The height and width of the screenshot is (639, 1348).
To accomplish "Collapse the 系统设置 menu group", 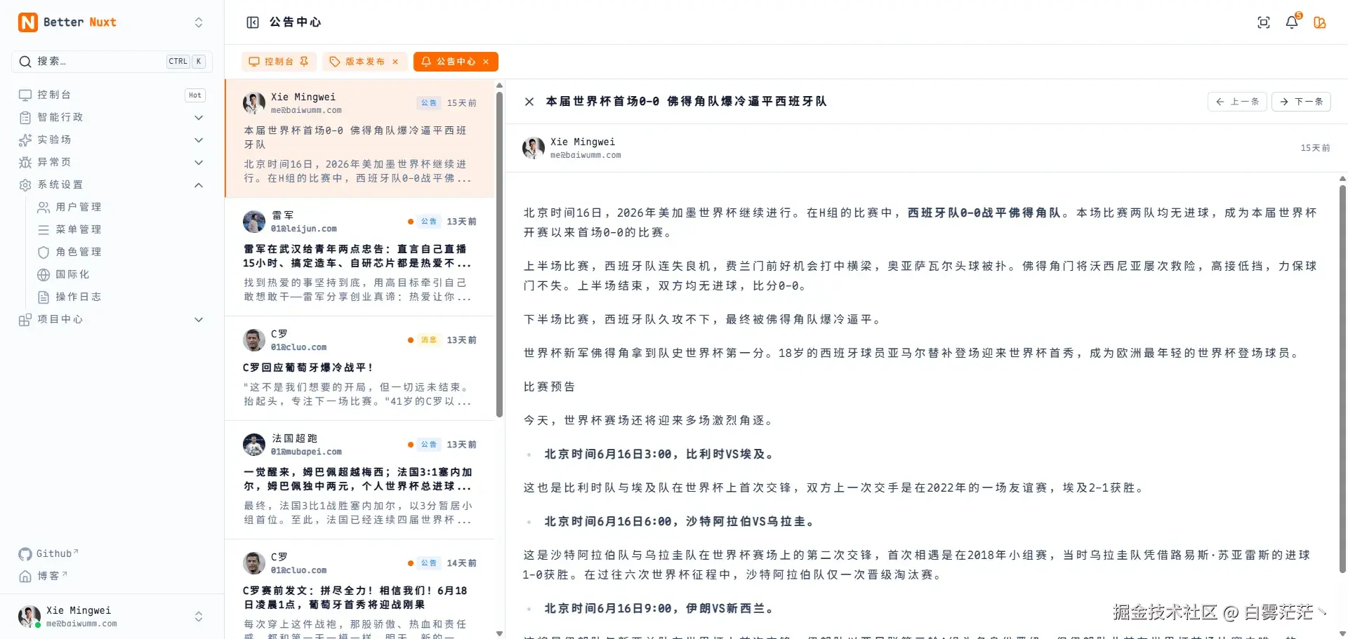I will point(112,184).
